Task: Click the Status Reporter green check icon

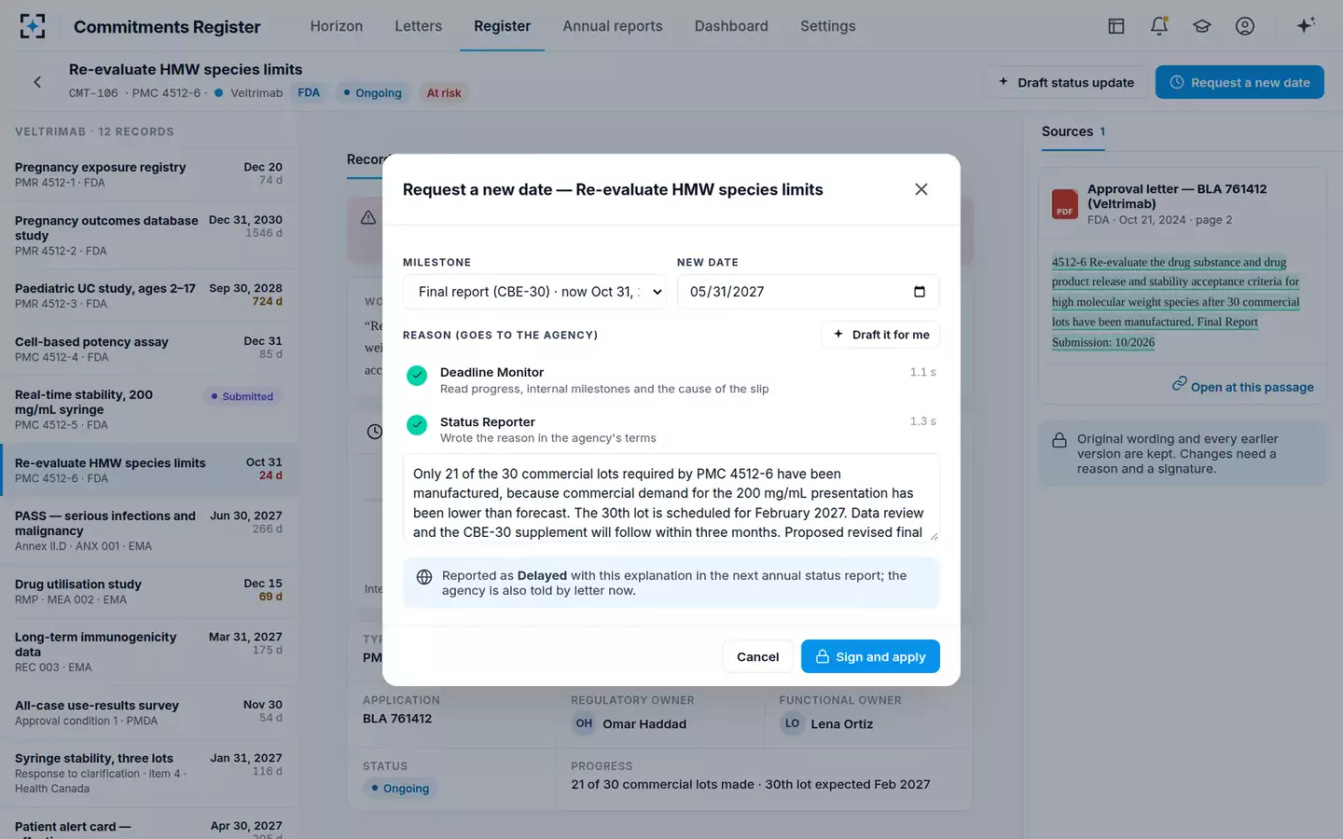Action: [417, 425]
